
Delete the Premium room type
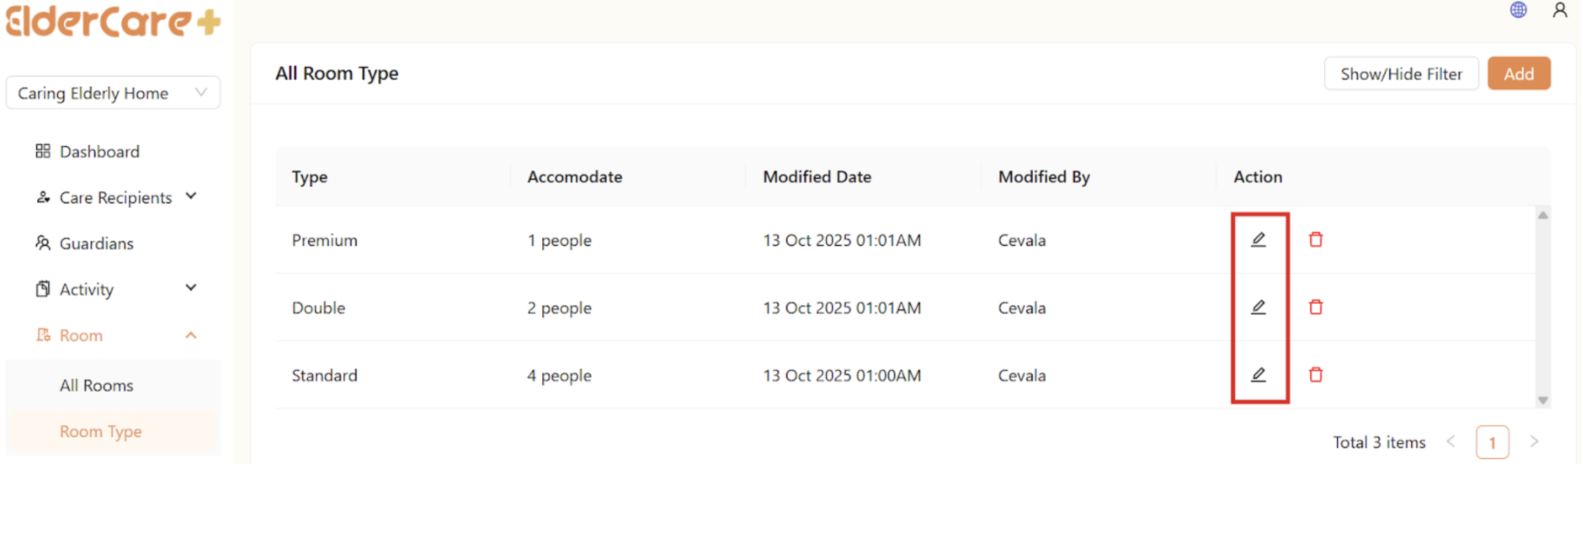(1315, 240)
